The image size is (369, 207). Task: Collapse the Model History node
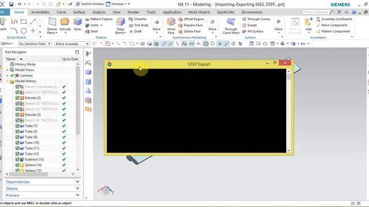[x=7, y=81]
